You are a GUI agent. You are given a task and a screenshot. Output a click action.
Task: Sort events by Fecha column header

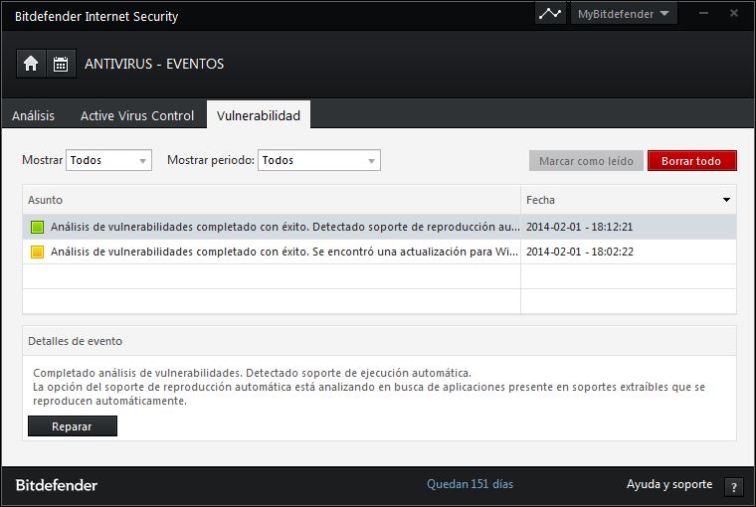pyautogui.click(x=629, y=200)
